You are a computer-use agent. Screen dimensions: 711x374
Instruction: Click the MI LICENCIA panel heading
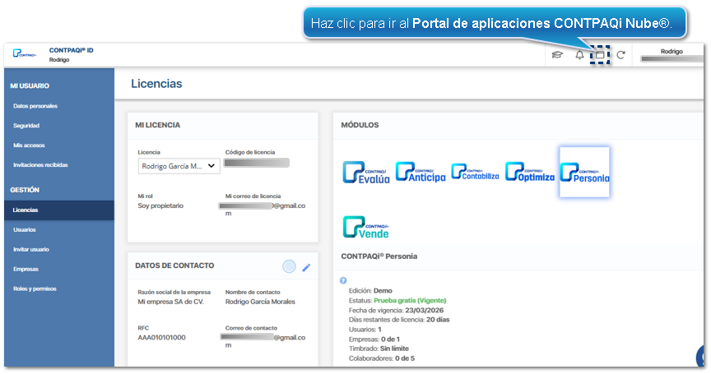158,125
